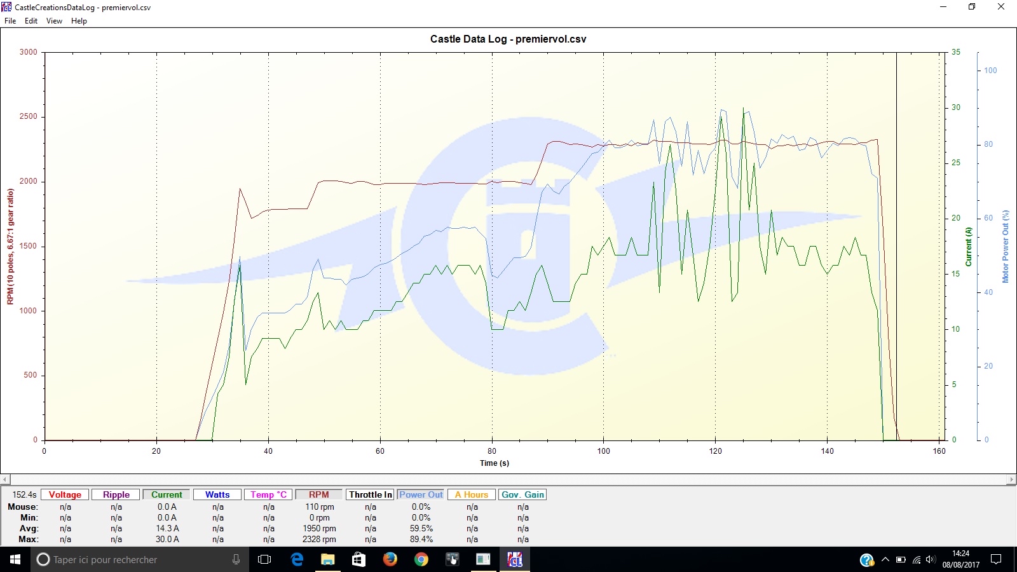Click the Max RPM value '2328 rpm'
The image size is (1017, 572).
[319, 539]
